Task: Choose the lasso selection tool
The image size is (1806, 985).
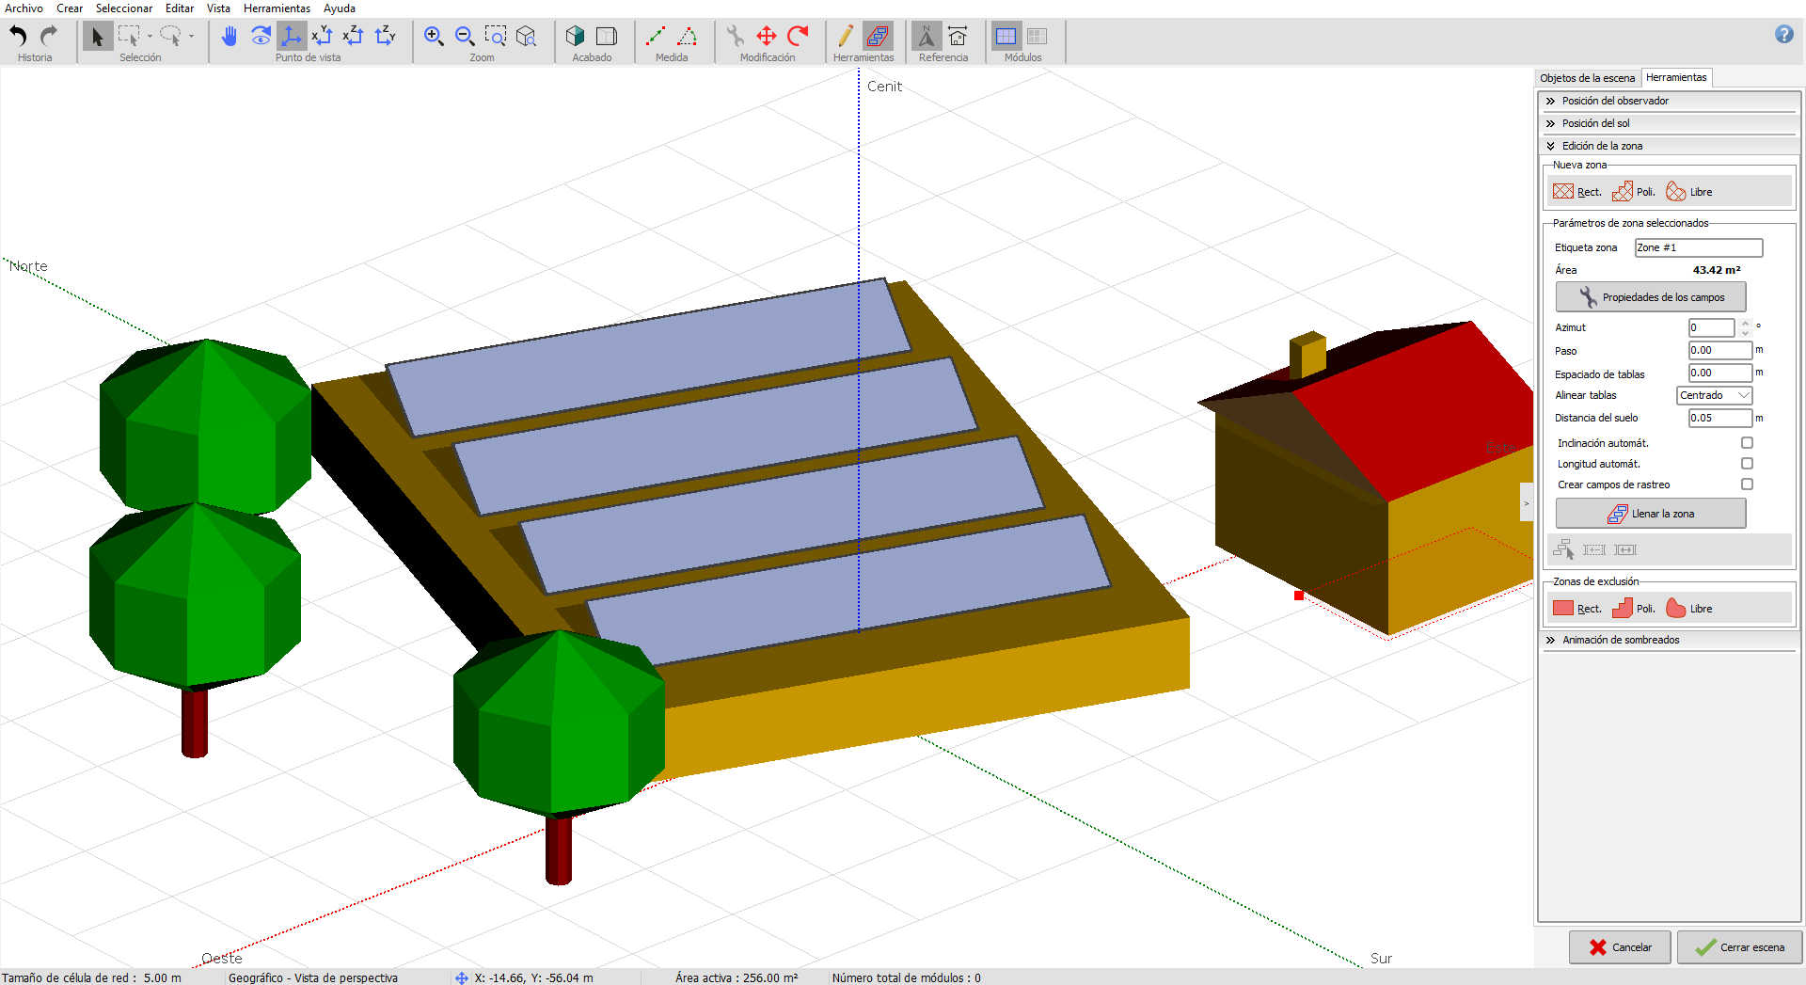Action: [x=170, y=36]
